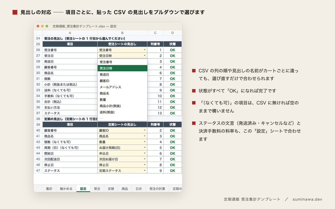
Task: Open 商品名 dropdown arrow in row 41
Action: pyautogui.click(x=145, y=136)
